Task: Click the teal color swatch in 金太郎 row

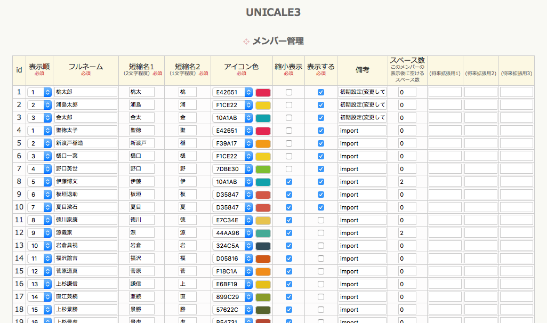Action: pyautogui.click(x=263, y=118)
